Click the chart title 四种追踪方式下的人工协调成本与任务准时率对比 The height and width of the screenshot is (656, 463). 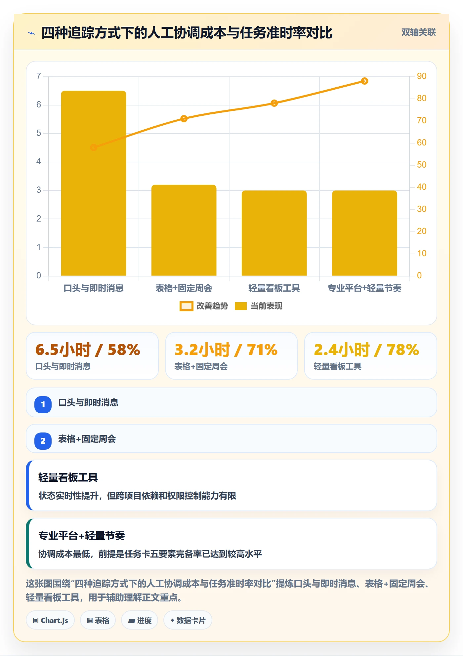(187, 33)
